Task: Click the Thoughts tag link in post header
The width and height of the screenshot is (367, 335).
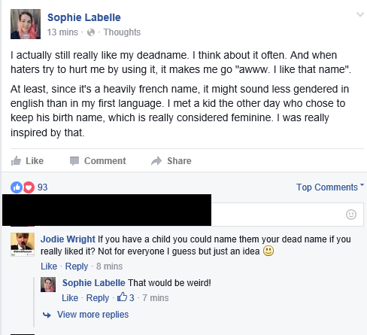Action: 122,32
